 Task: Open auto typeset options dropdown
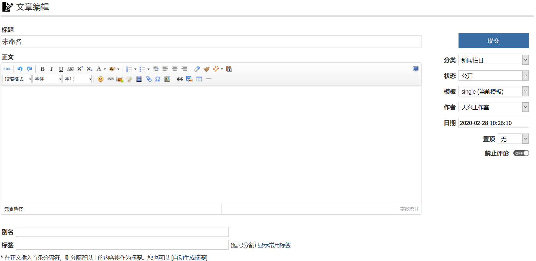222,69
